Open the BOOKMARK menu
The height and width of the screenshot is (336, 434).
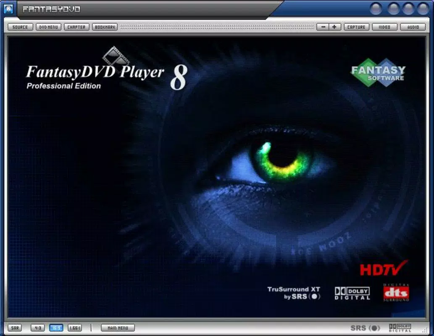click(105, 27)
